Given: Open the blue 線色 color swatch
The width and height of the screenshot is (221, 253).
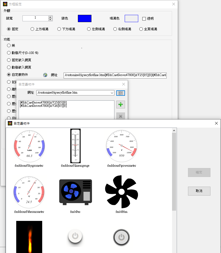Looking at the screenshot, I should coord(85,18).
